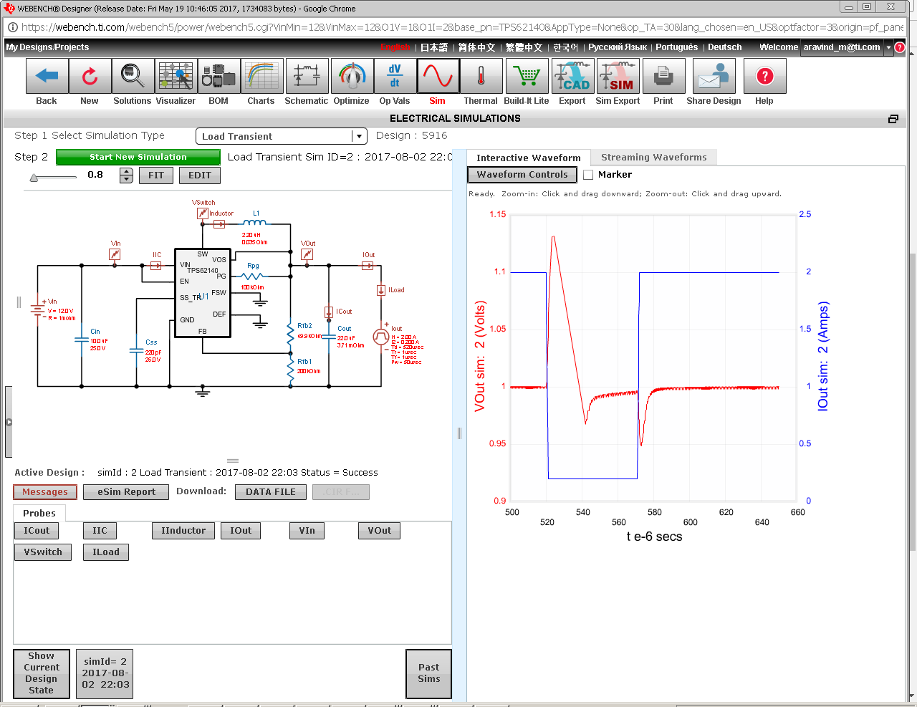Click the red help icon next to the account email

tap(900, 47)
